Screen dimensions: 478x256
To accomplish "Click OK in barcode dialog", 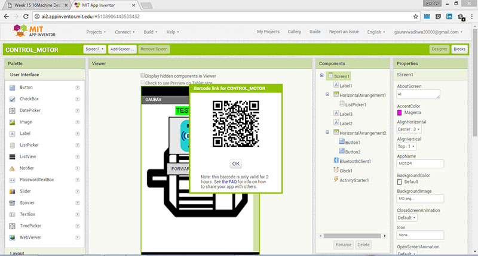I will pyautogui.click(x=235, y=164).
